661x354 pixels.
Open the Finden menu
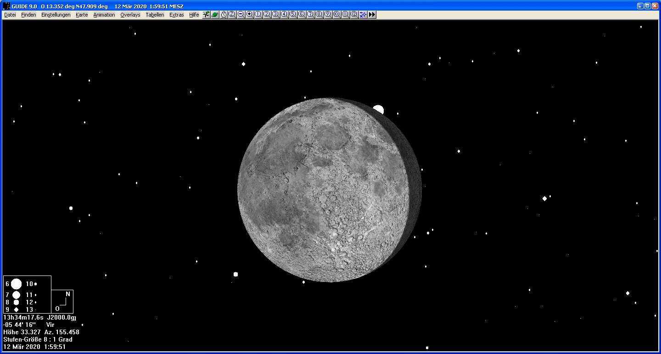[x=28, y=15]
